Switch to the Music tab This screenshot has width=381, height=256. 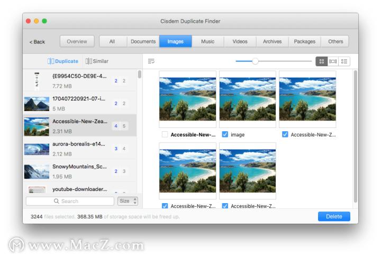click(208, 41)
